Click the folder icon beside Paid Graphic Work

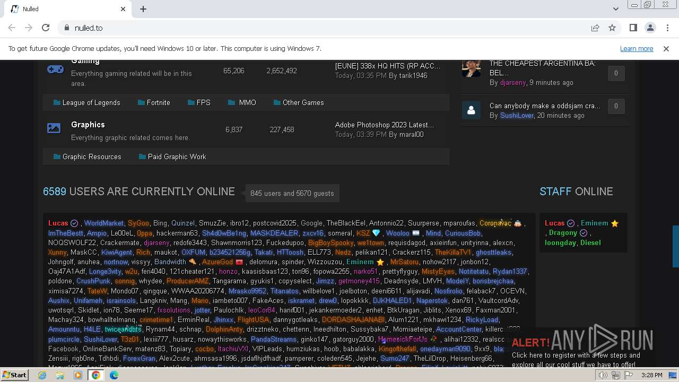point(142,157)
